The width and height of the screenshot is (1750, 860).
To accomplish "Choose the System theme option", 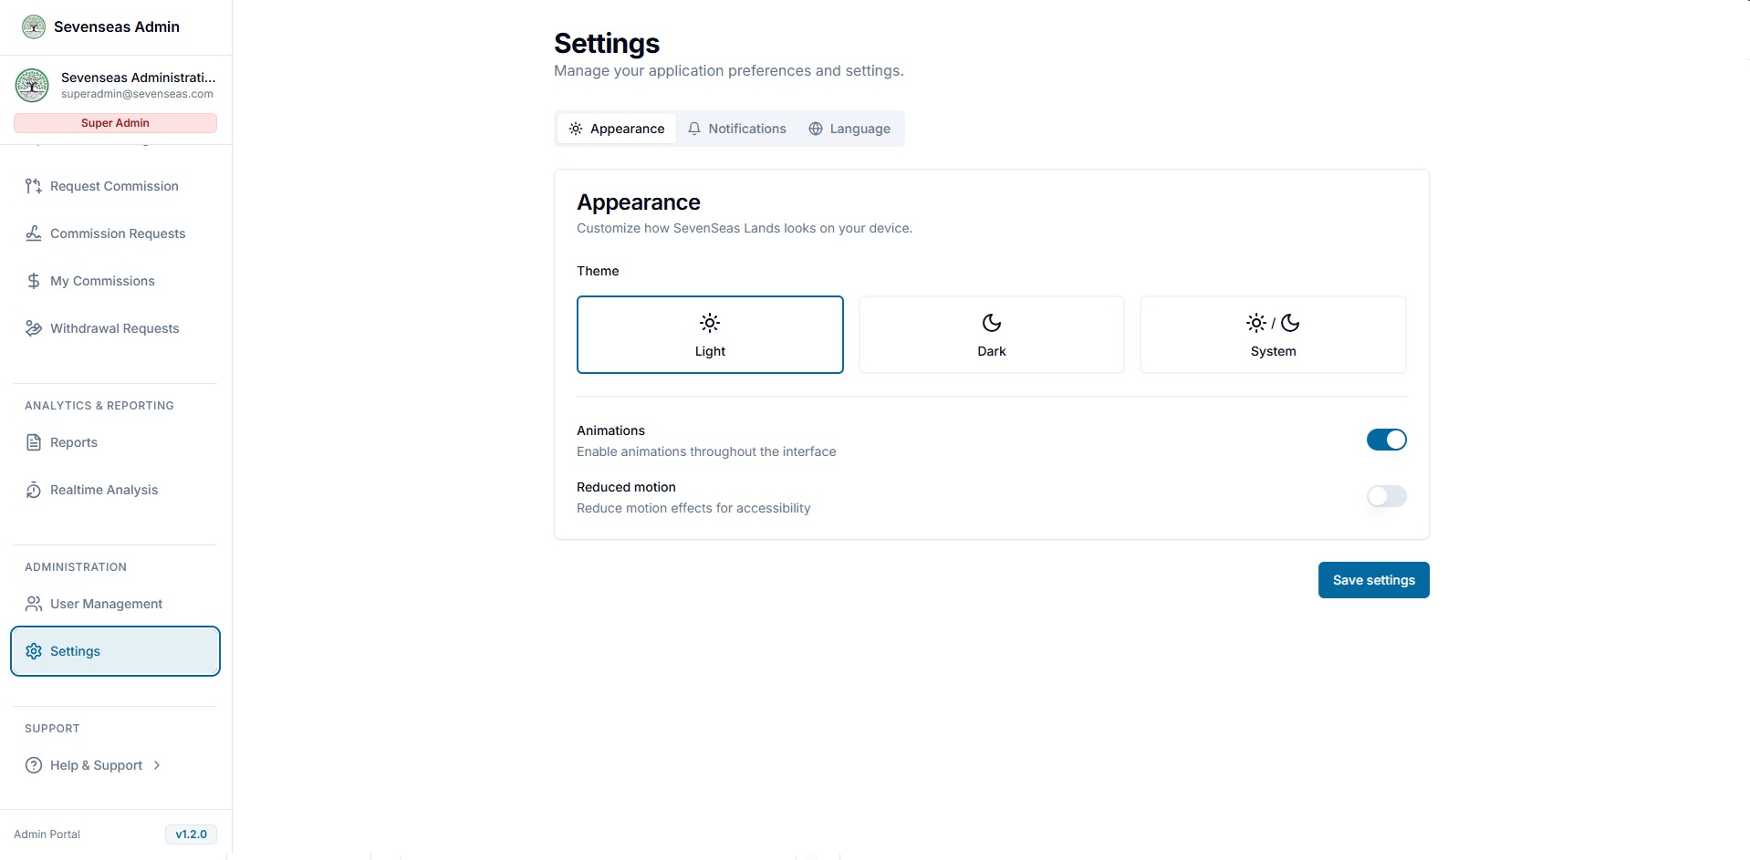I will coord(1273,335).
